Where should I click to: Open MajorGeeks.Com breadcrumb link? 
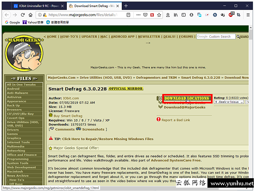(62, 78)
